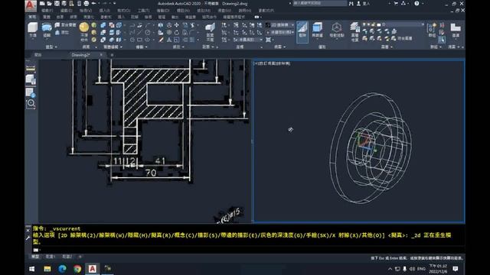The width and height of the screenshot is (490, 275).
Task: Select the solid Intersect tool
Action: click(x=103, y=40)
